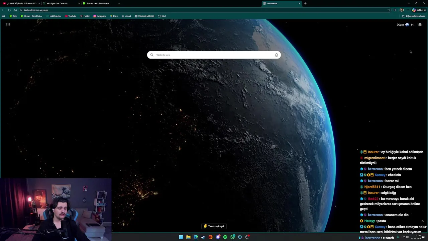Open File Explorer from taskbar
Screen dimensions: 428x241
(x=188, y=237)
